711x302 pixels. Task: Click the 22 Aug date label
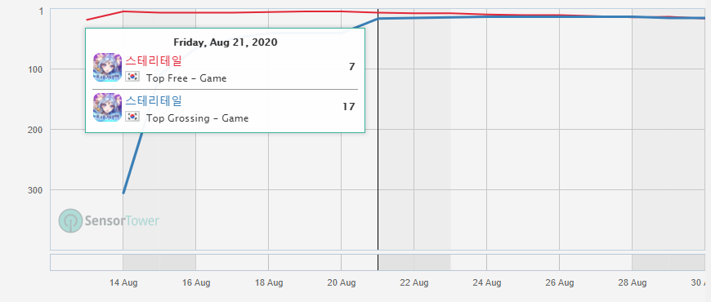click(414, 283)
